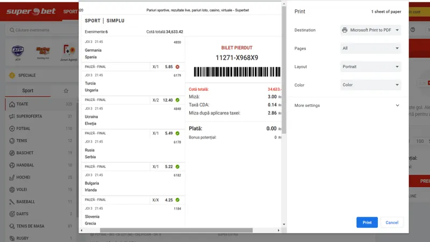Viewport: 430px width, 242px height.
Task: Click ticket code 11271-X968X9
Action: (237, 58)
